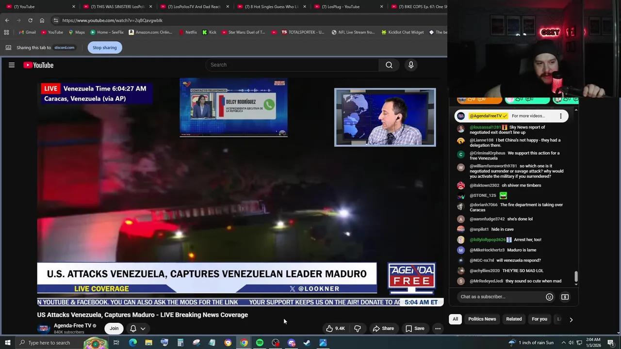
Task: Go back with the browser back arrow
Action: pos(7,20)
